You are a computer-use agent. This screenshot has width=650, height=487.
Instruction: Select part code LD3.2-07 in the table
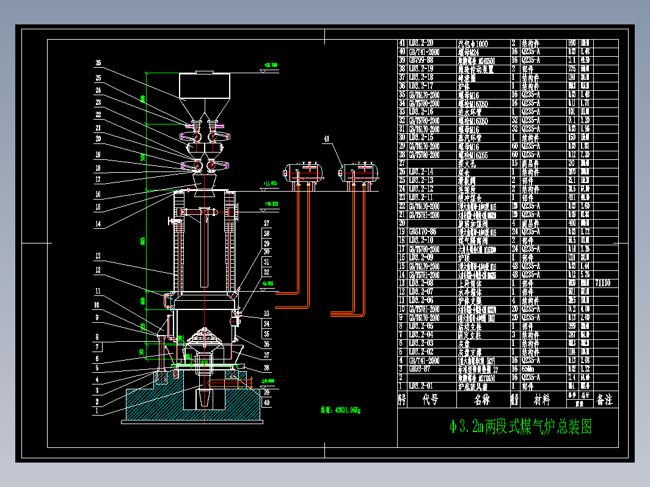421,292
